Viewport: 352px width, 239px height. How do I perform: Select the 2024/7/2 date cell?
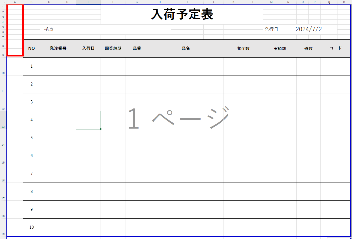point(308,29)
